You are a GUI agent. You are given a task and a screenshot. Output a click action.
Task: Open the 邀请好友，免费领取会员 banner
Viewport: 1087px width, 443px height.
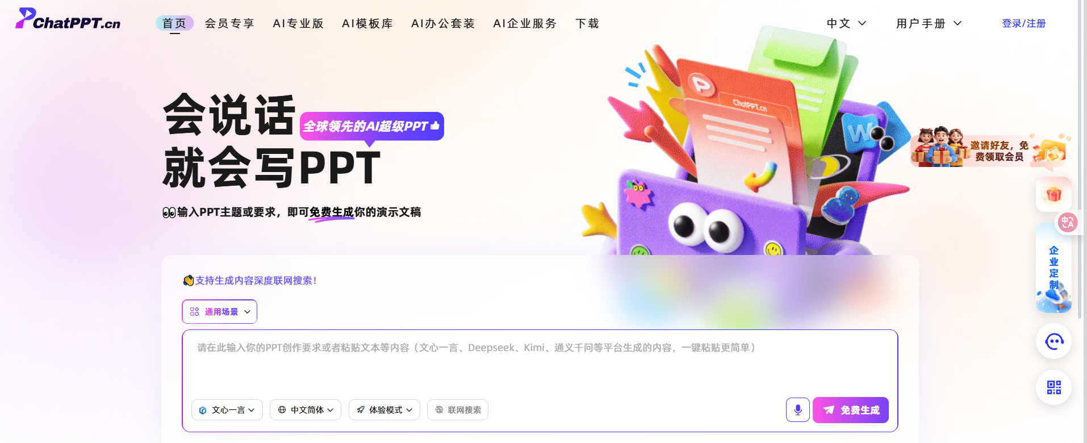pyautogui.click(x=990, y=148)
